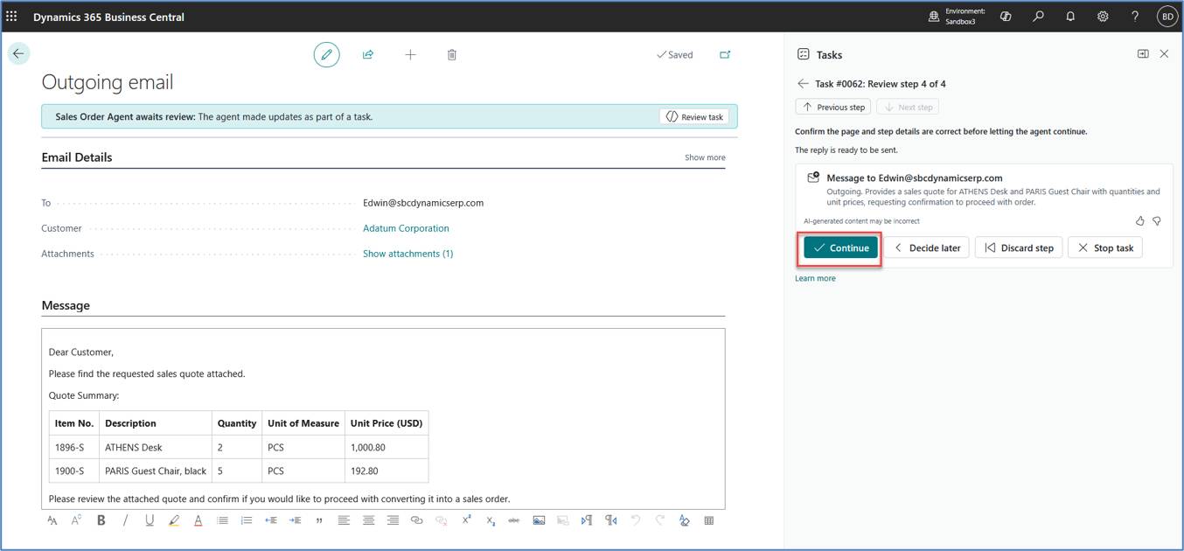This screenshot has height=551, width=1184.
Task: Pop out the Tasks pane
Action: tap(1143, 54)
